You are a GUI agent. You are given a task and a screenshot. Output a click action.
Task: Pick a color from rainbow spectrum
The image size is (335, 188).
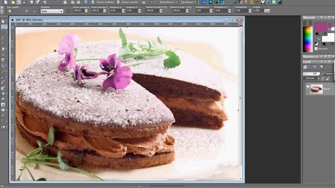click(x=308, y=39)
